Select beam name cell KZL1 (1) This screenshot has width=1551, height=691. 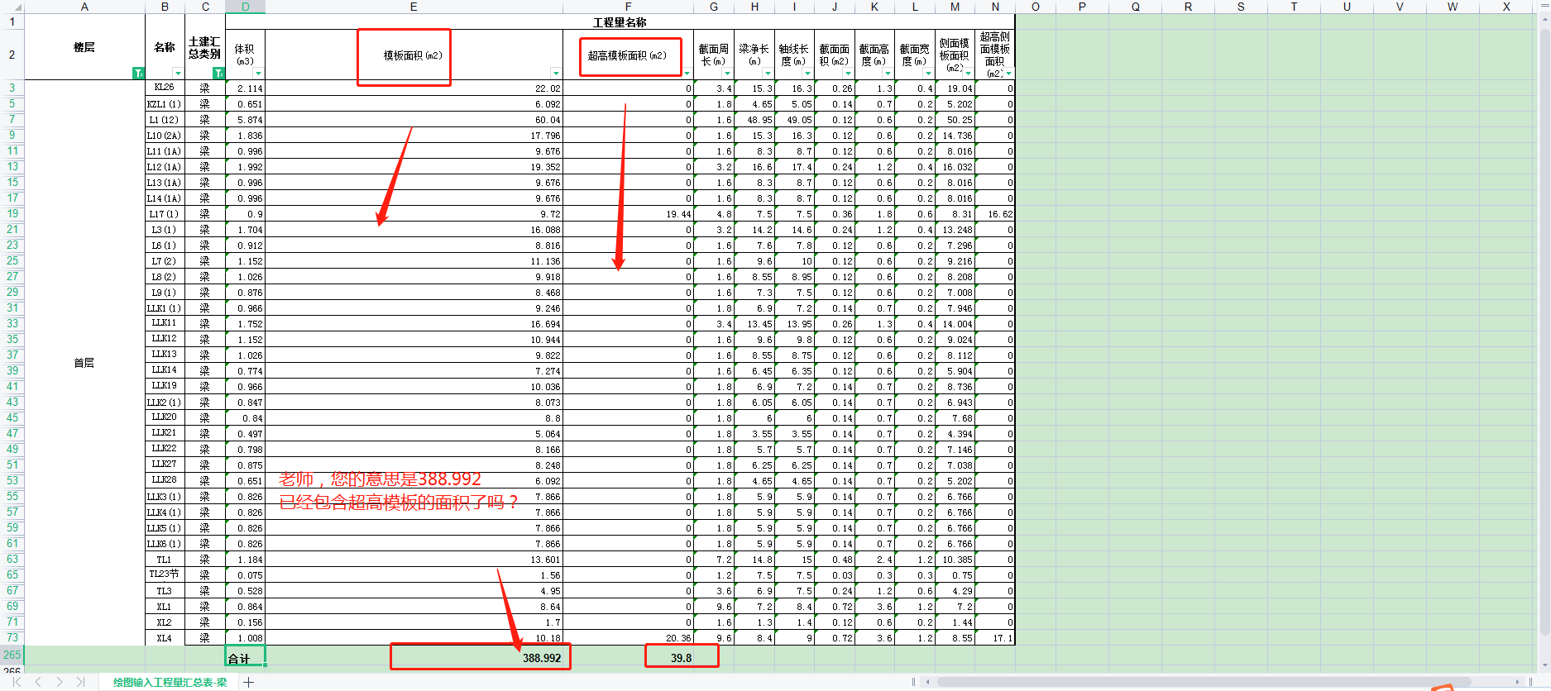pos(165,104)
